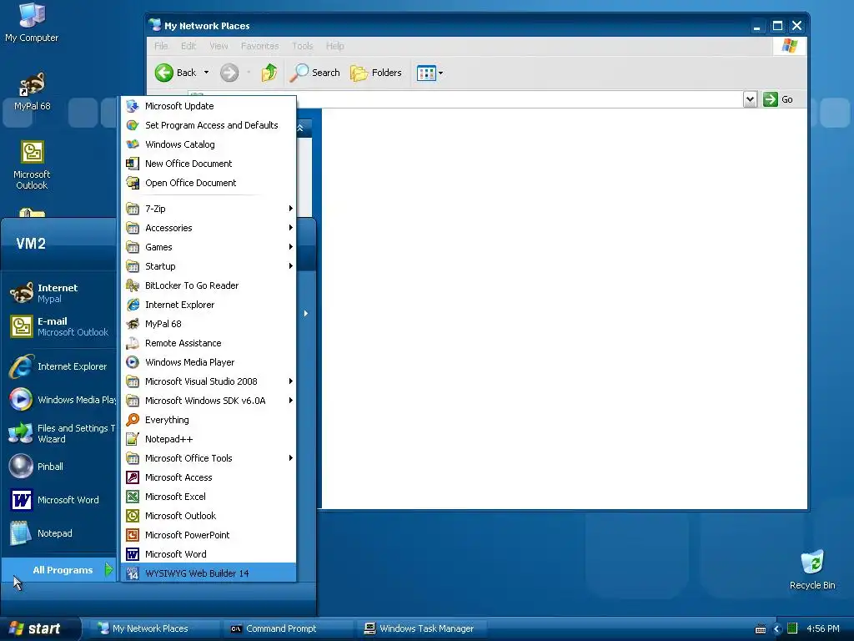Launch Microsoft Access from programs menu

(x=208, y=477)
